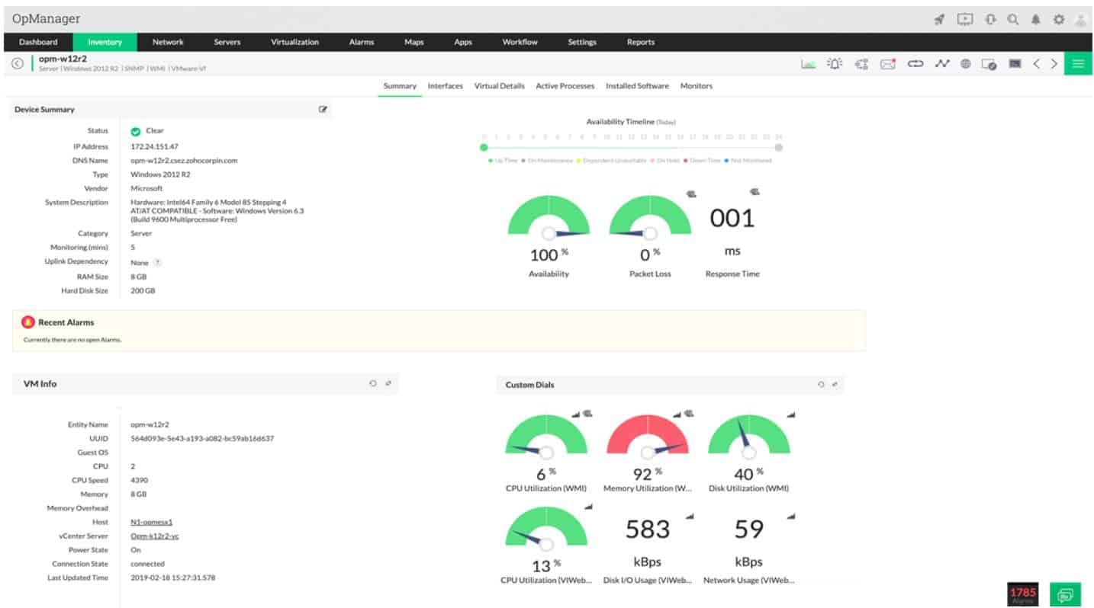
Task: Click the help icon next to Uplink Dependency
Action: (157, 262)
